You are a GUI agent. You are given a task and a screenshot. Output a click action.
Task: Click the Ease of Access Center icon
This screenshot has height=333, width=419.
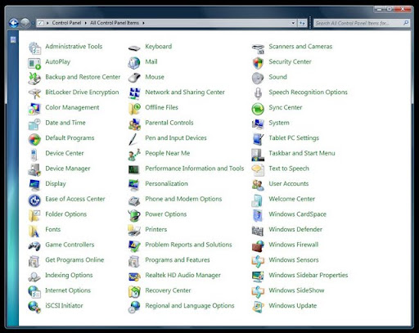tap(34, 200)
